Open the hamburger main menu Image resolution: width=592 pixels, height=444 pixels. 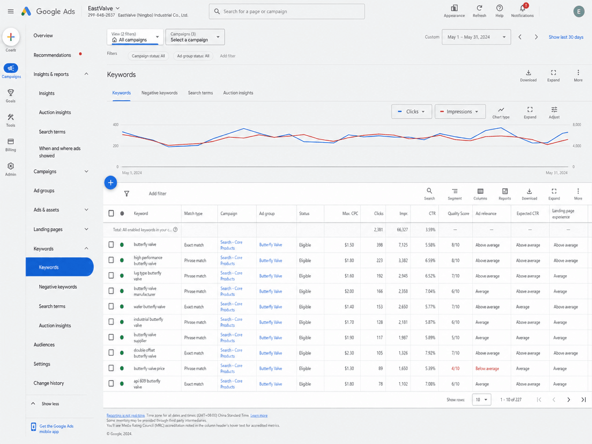(x=10, y=12)
